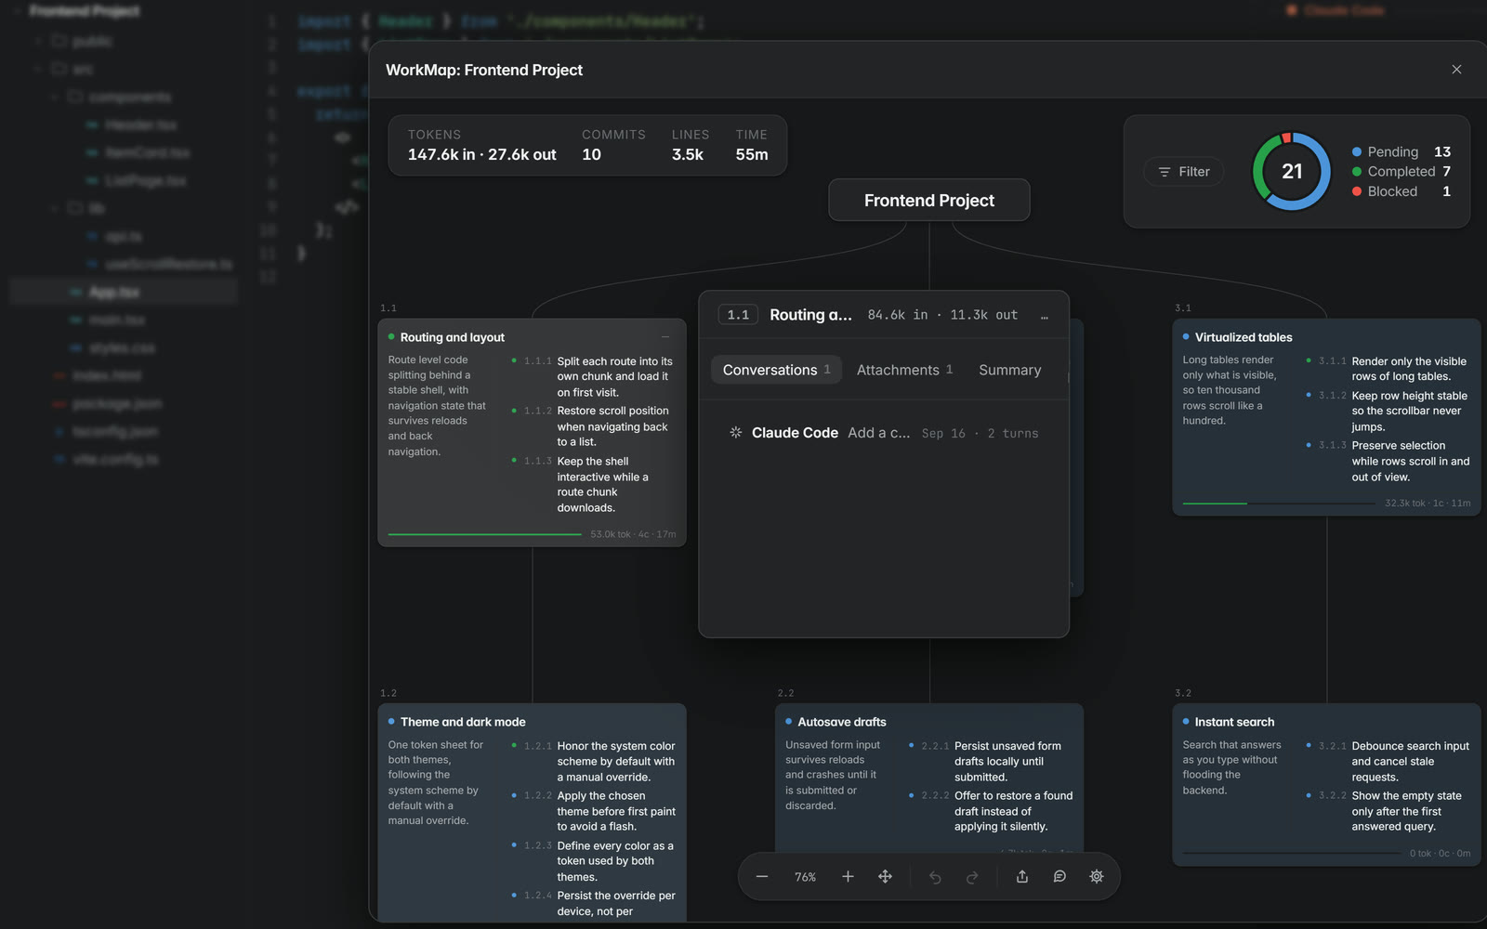Click the share/export icon in bottom toolbar
This screenshot has width=1487, height=929.
[1022, 877]
